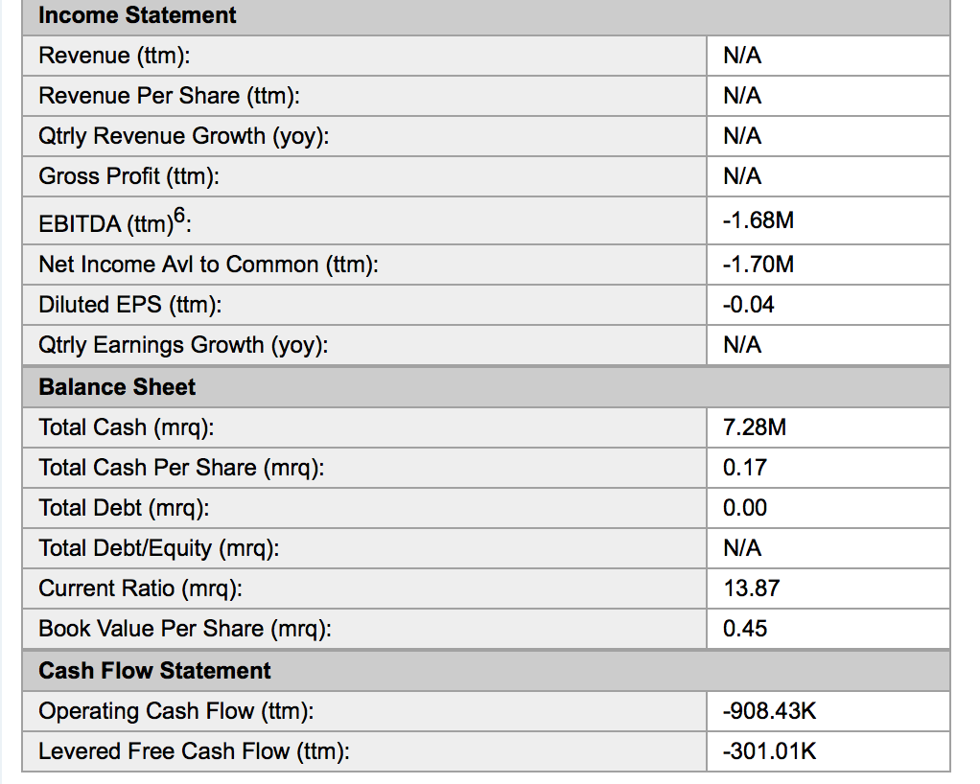Select the Book Value Per Share value 0.45
The height and width of the screenshot is (784, 980).
click(x=744, y=629)
